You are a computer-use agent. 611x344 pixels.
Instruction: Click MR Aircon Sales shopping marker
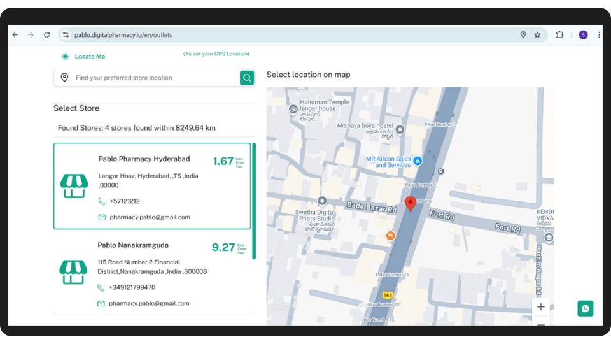pos(418,161)
